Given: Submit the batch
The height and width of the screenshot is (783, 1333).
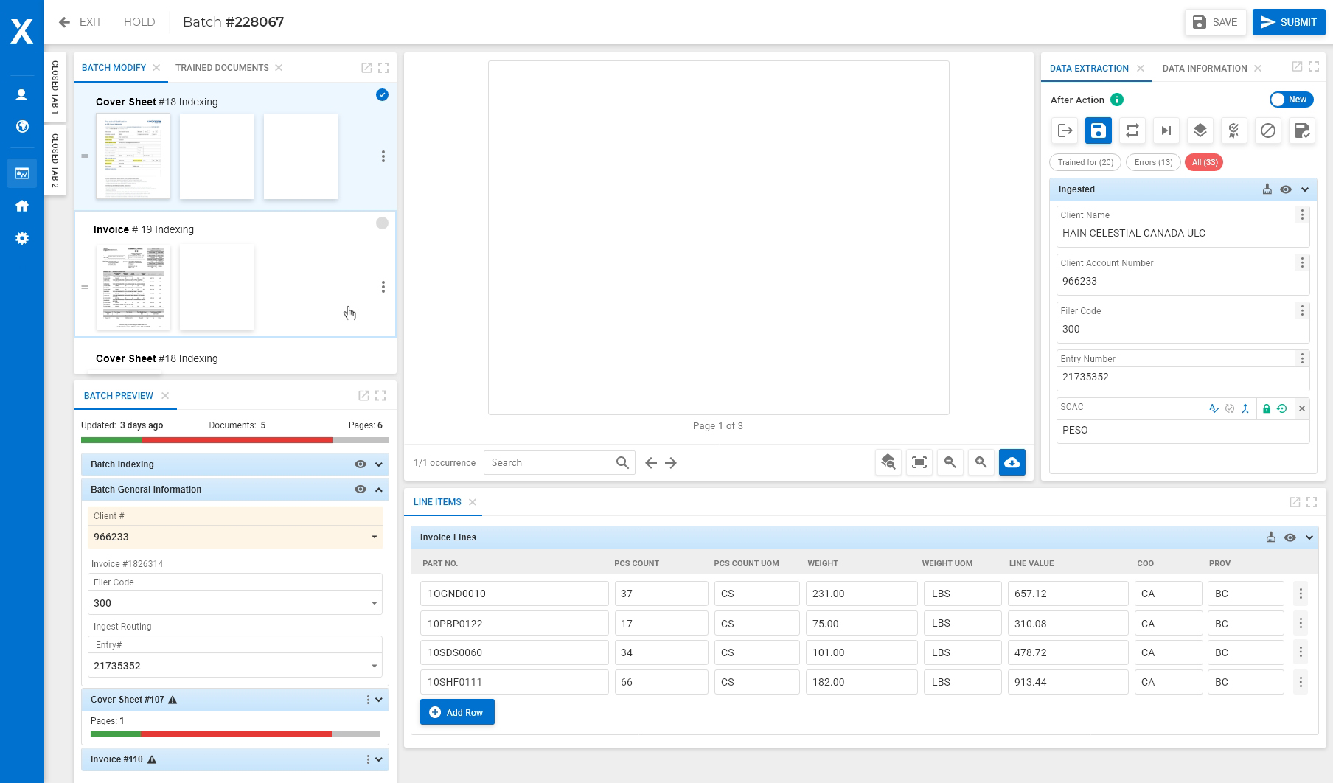Looking at the screenshot, I should click(1288, 22).
